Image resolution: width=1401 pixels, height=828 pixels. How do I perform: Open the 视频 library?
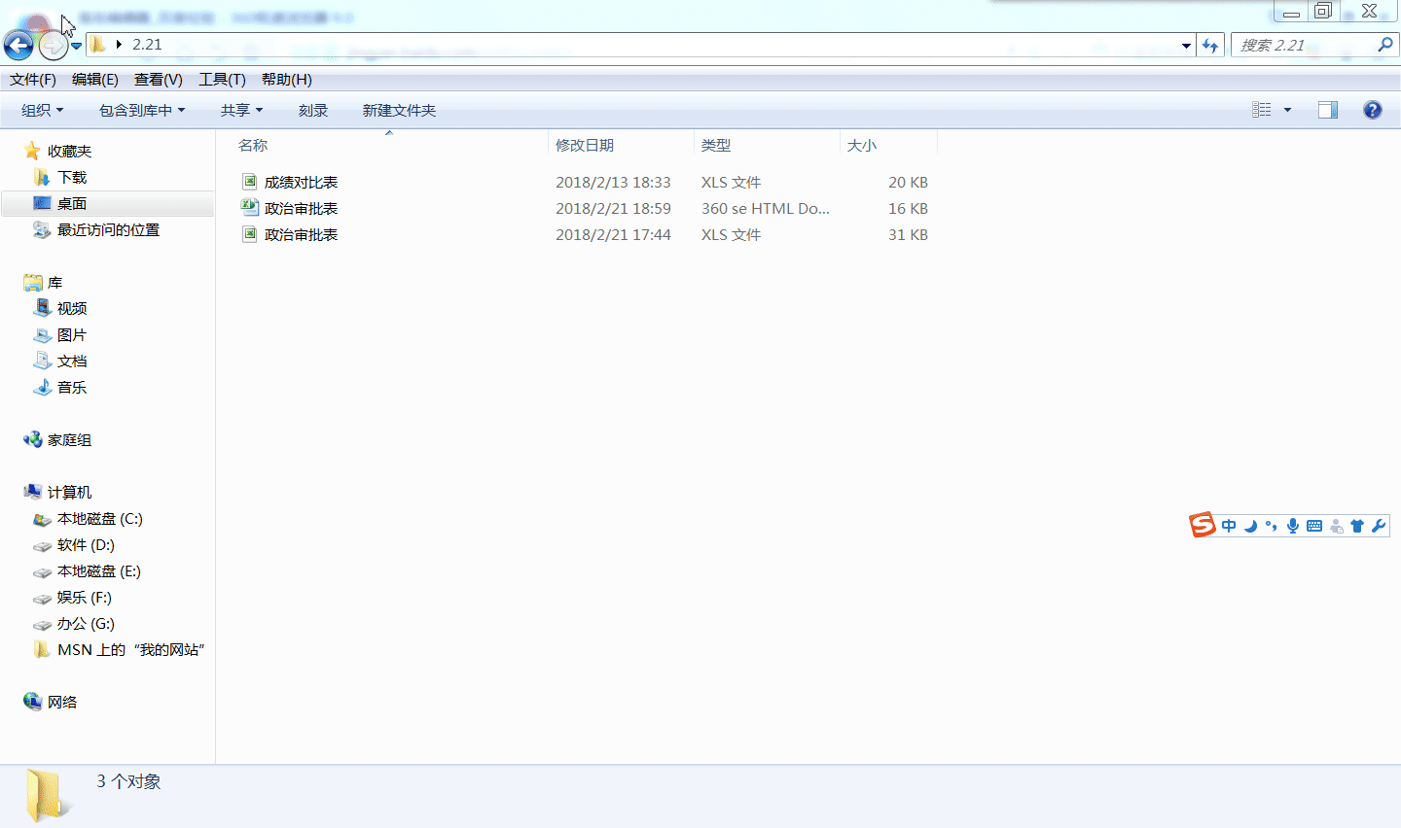point(72,309)
